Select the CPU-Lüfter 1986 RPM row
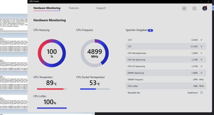 [166, 86]
